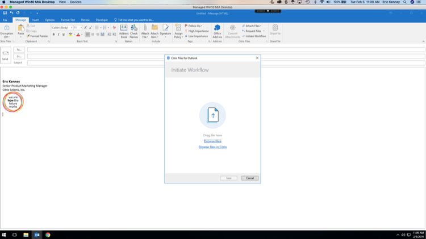Increase the font size with Grow Font

[86, 27]
